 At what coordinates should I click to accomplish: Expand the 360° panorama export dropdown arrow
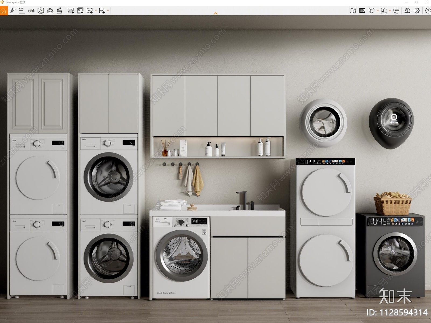[x=96, y=11]
